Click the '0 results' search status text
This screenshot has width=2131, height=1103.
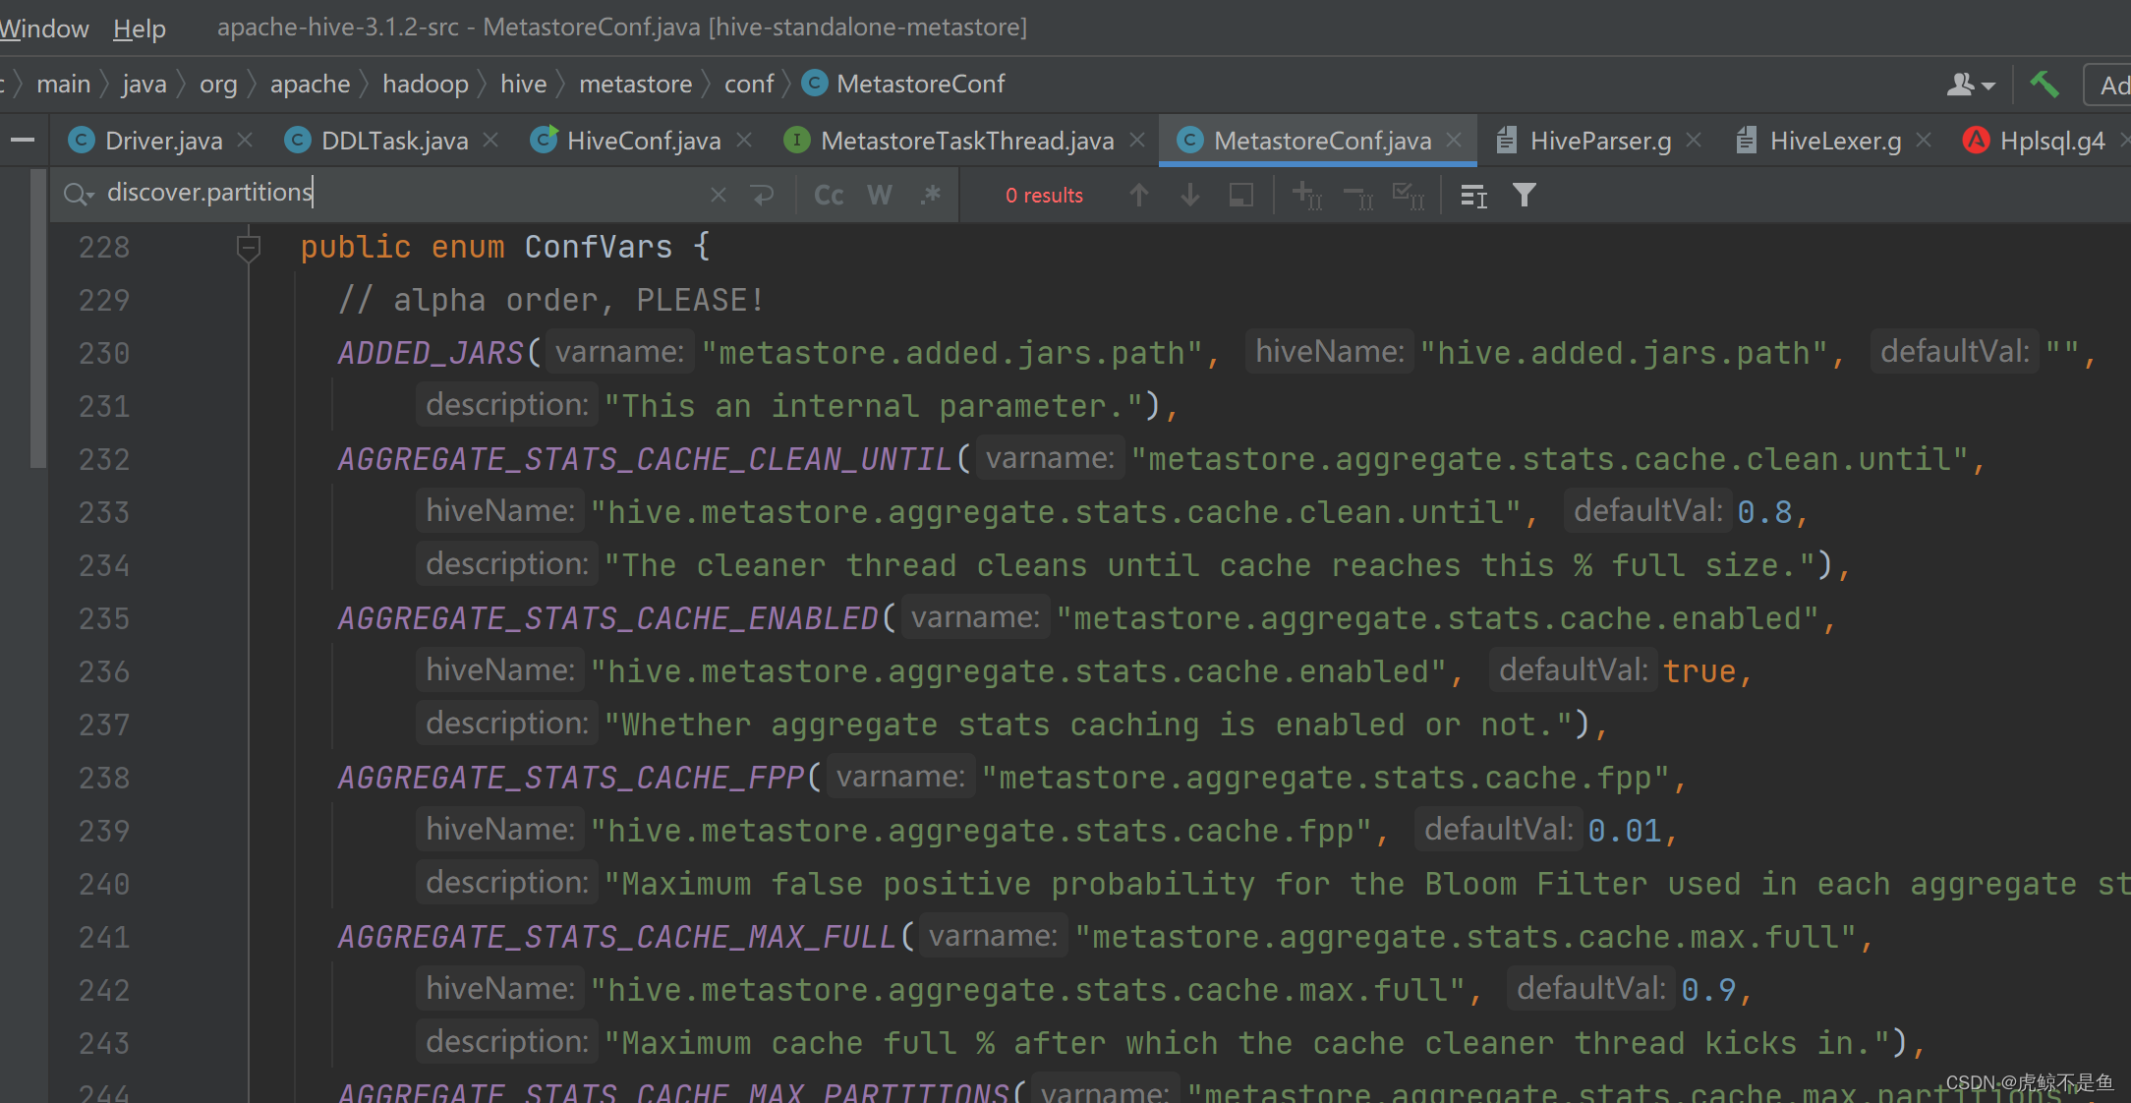(1044, 196)
